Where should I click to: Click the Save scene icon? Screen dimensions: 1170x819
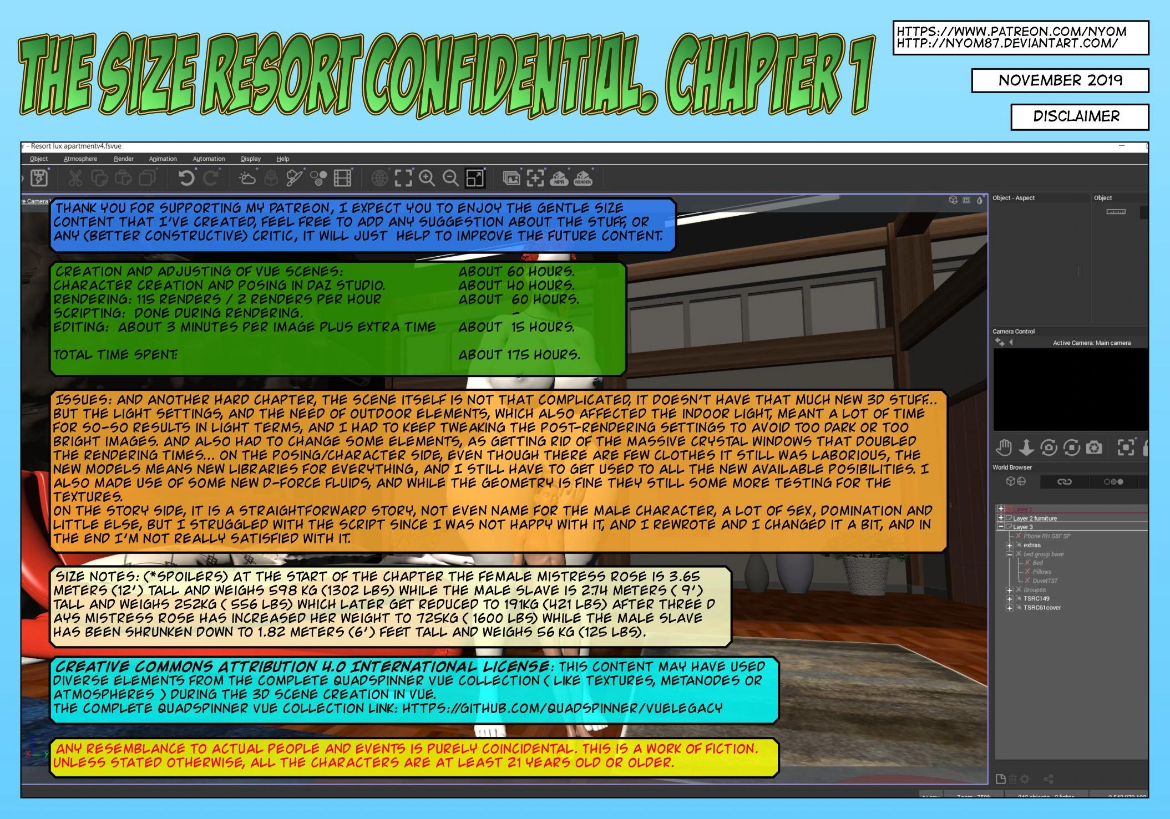pyautogui.click(x=39, y=179)
